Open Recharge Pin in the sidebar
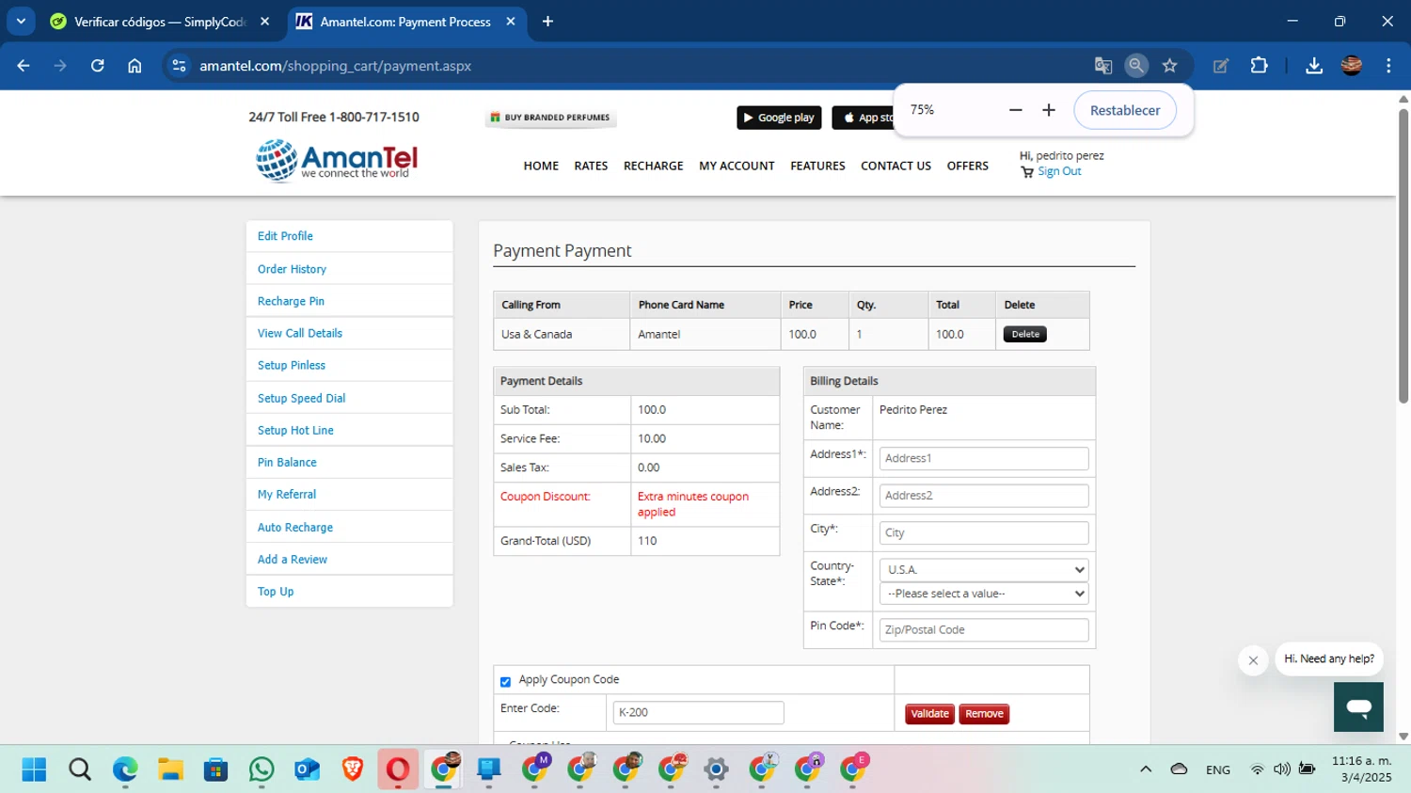This screenshot has height=793, width=1411. [x=291, y=301]
